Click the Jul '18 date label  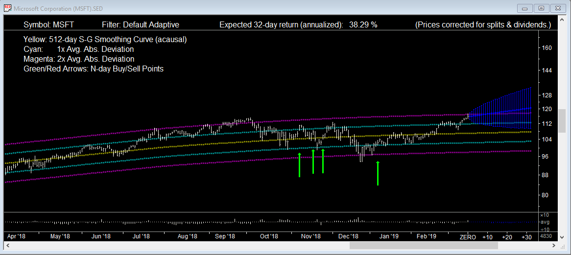click(142, 236)
